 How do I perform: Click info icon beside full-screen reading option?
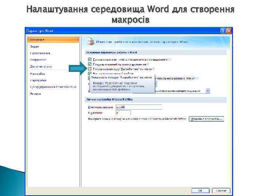click(x=197, y=78)
